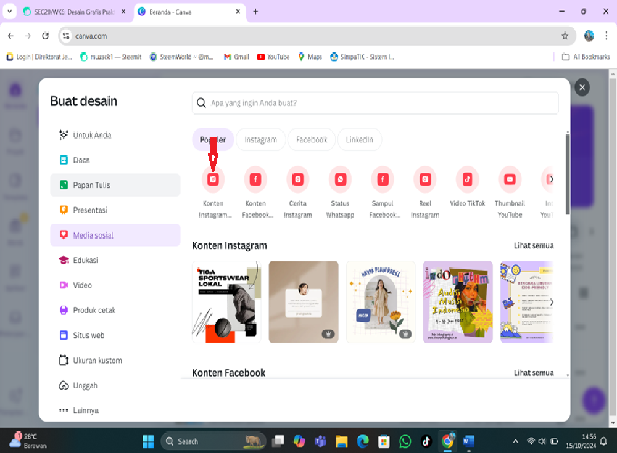Open the beige profile card template

304,302
